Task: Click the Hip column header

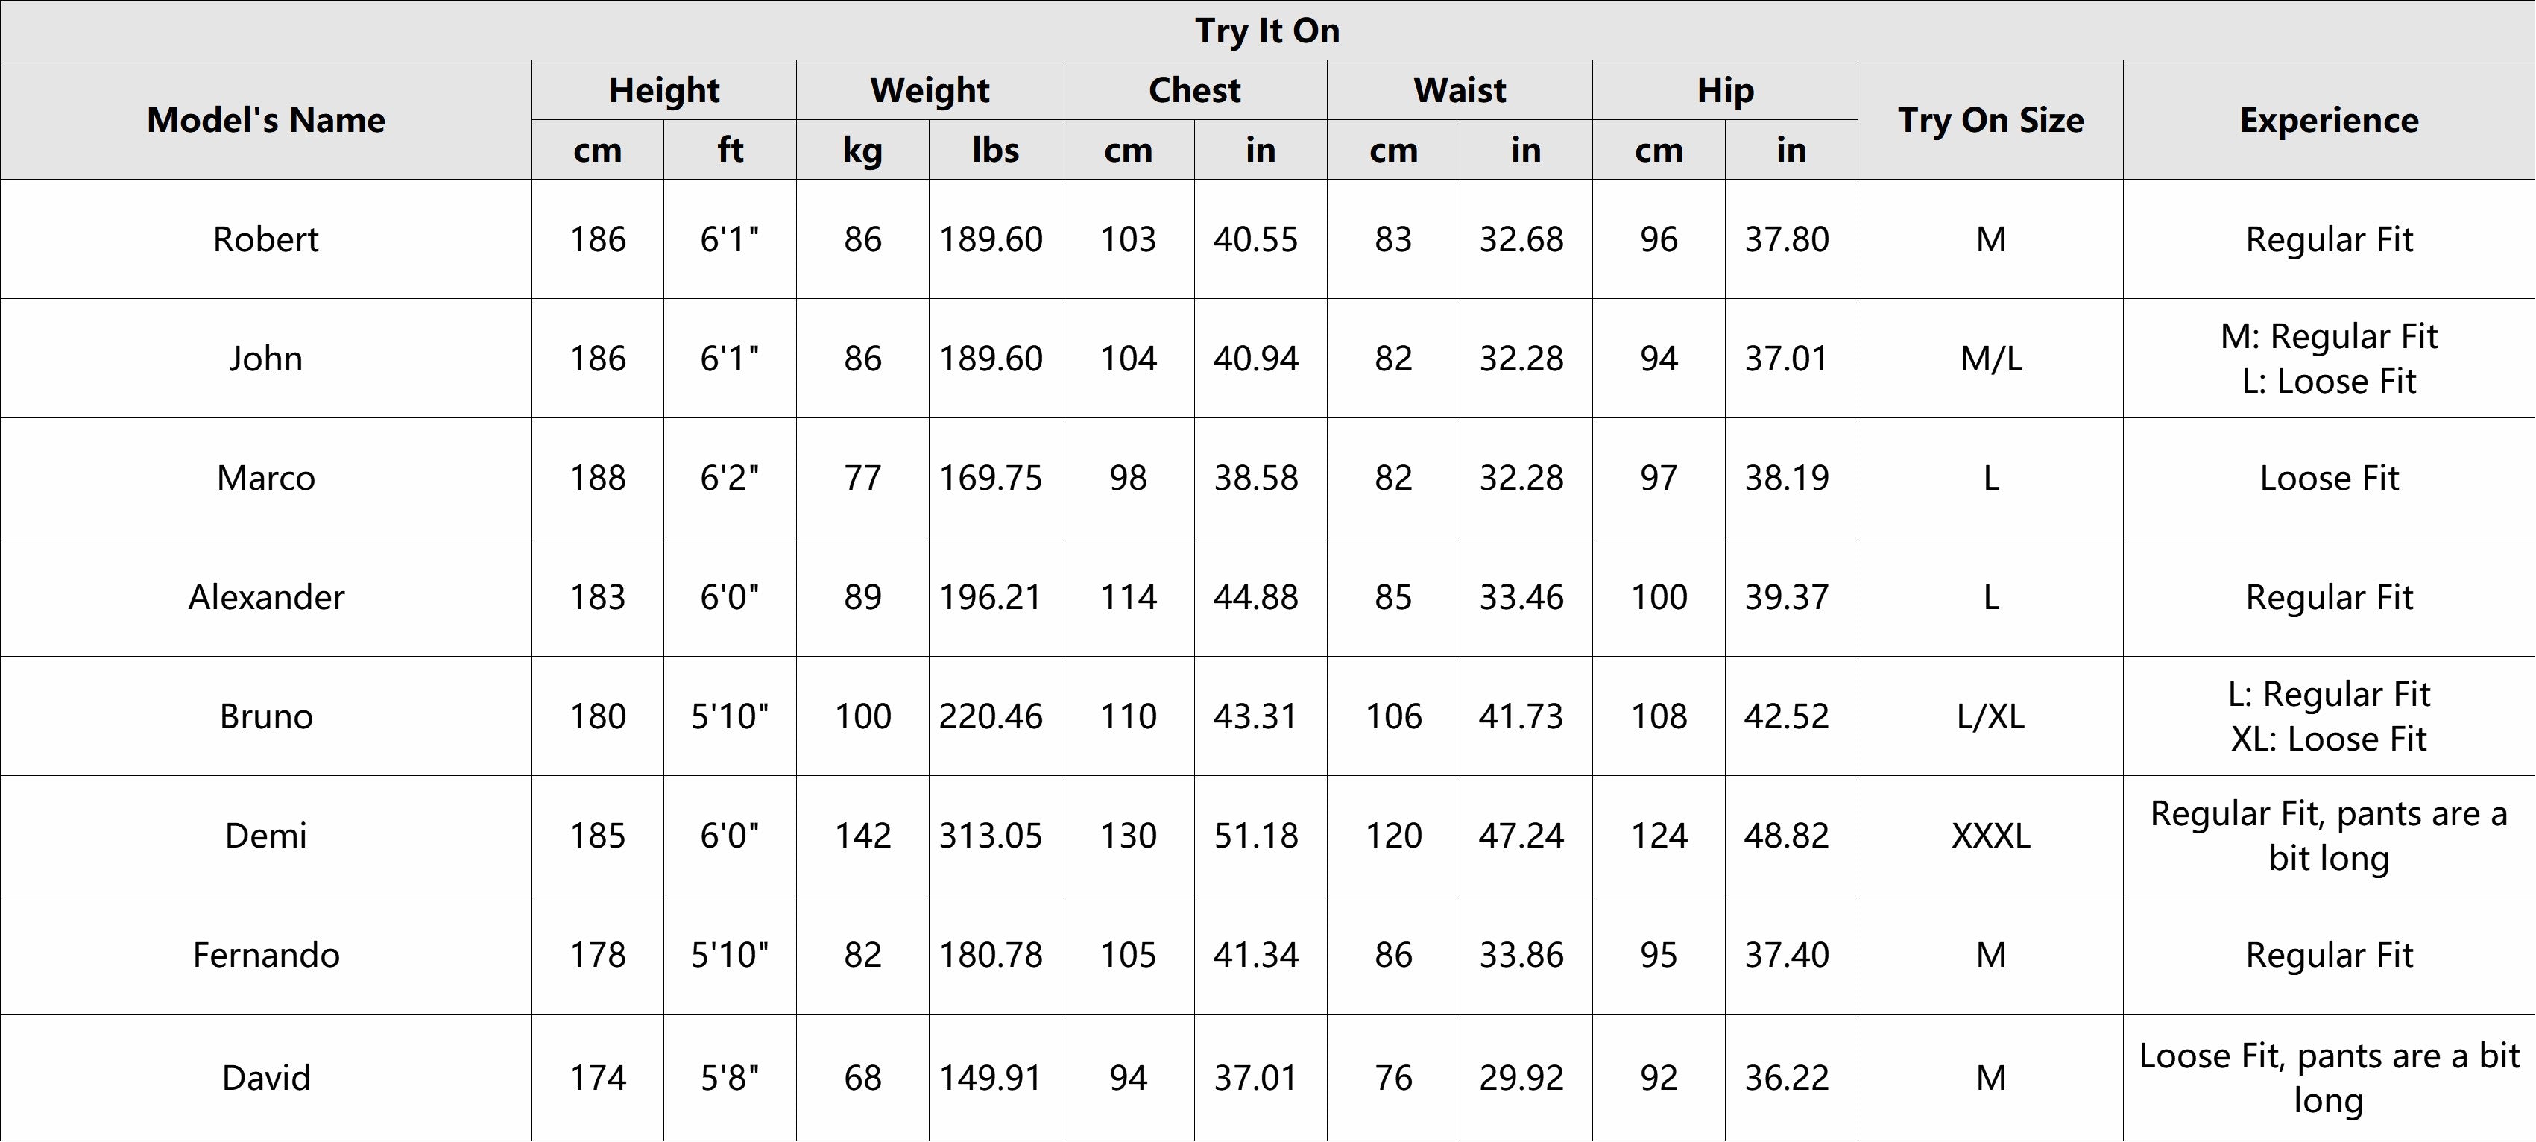Action: 1725,91
